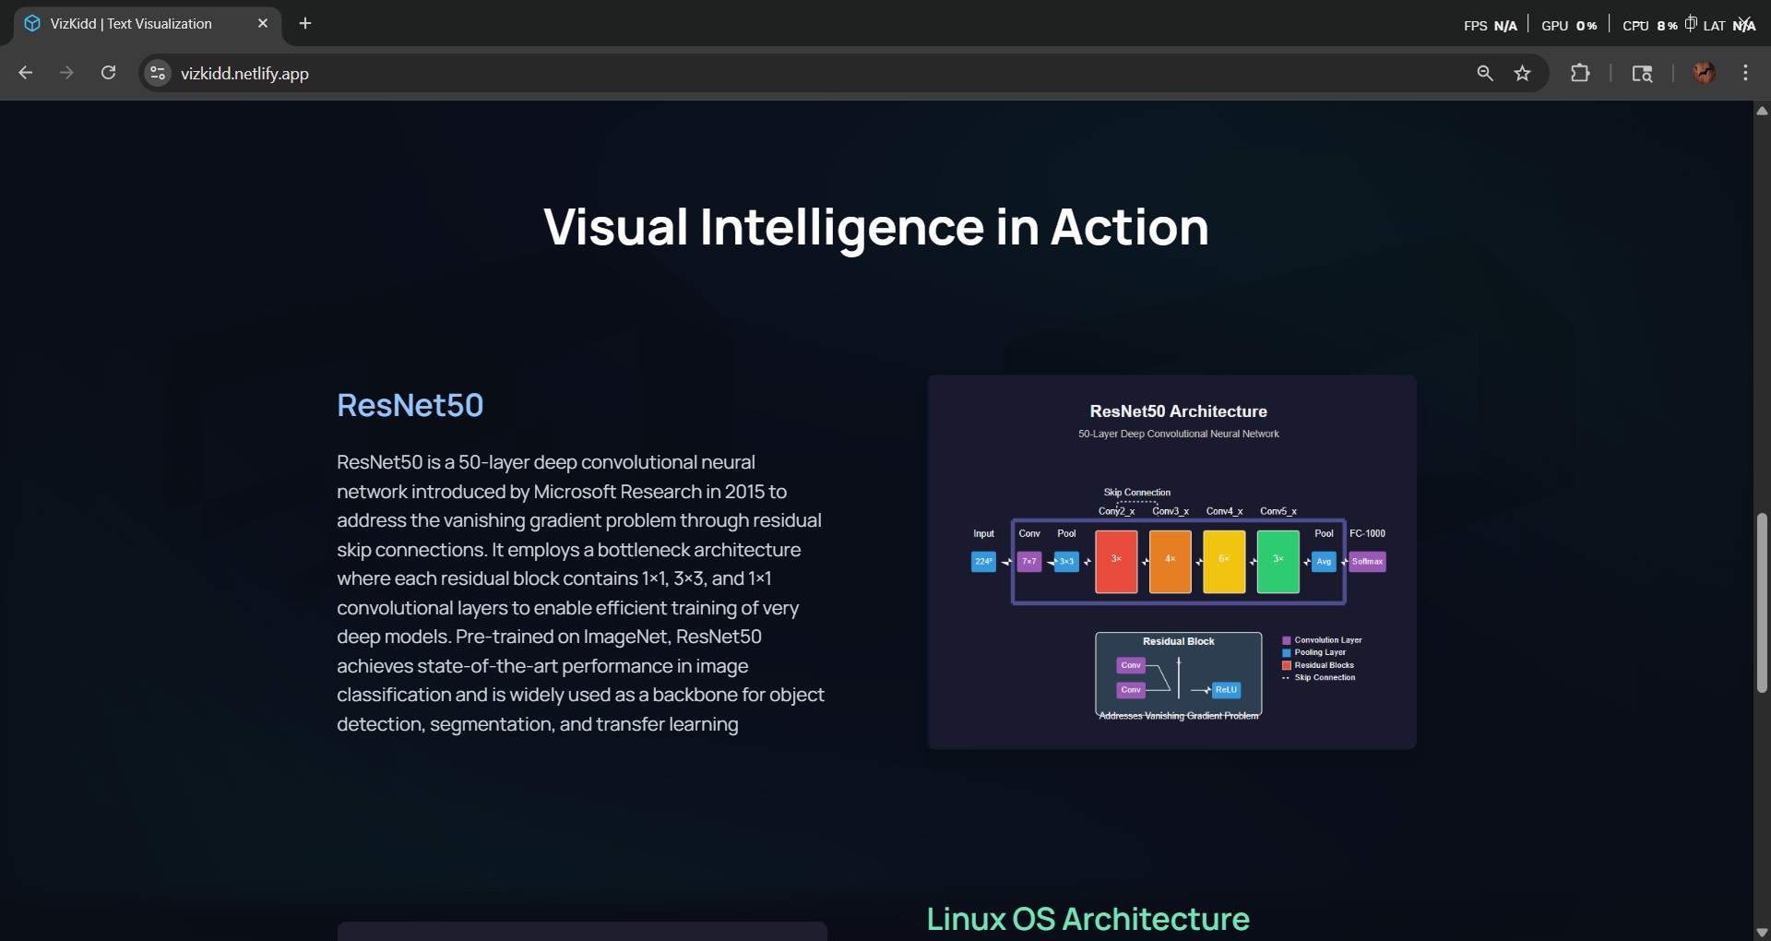The image size is (1771, 941).
Task: Click the scrollbar up arrow
Action: coord(1762,111)
